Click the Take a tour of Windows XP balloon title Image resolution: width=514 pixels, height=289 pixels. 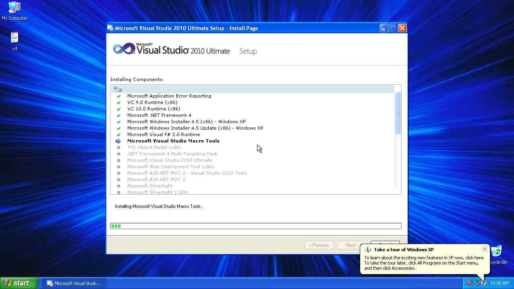tap(404, 250)
